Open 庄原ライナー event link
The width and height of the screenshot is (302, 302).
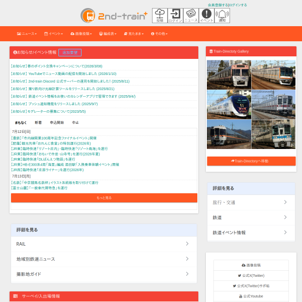point(47,170)
